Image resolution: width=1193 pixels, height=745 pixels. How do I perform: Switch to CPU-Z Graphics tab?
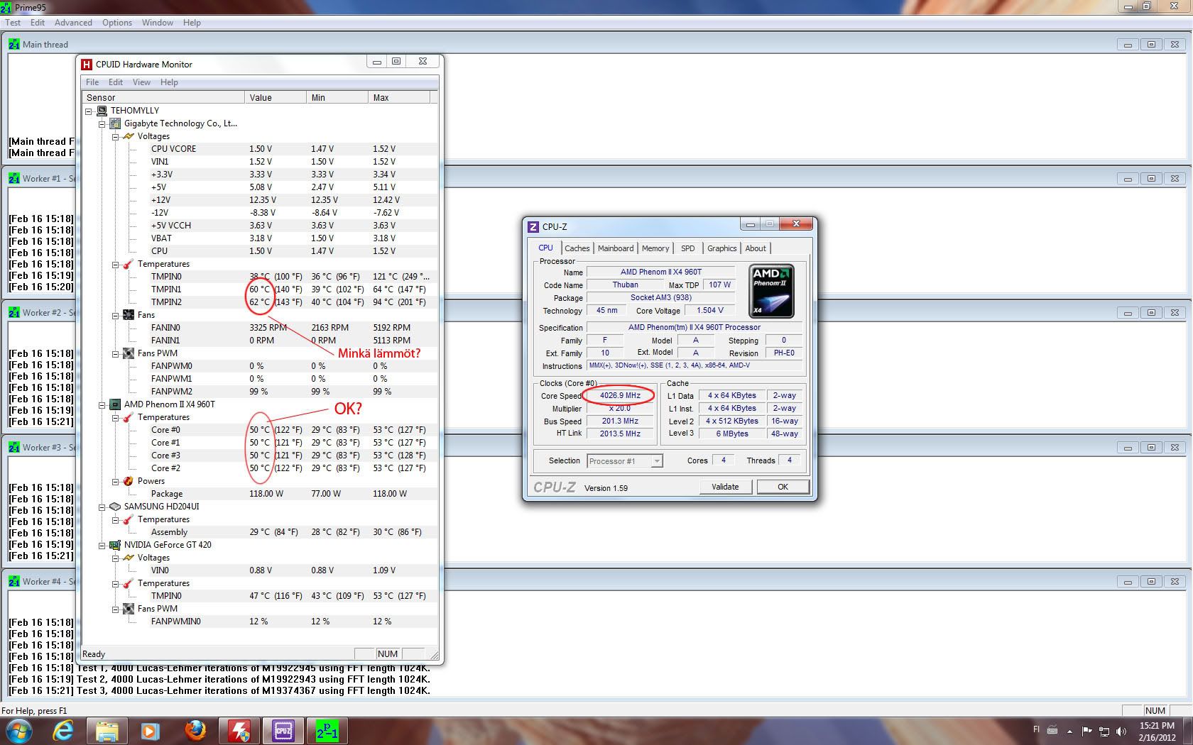[721, 248]
